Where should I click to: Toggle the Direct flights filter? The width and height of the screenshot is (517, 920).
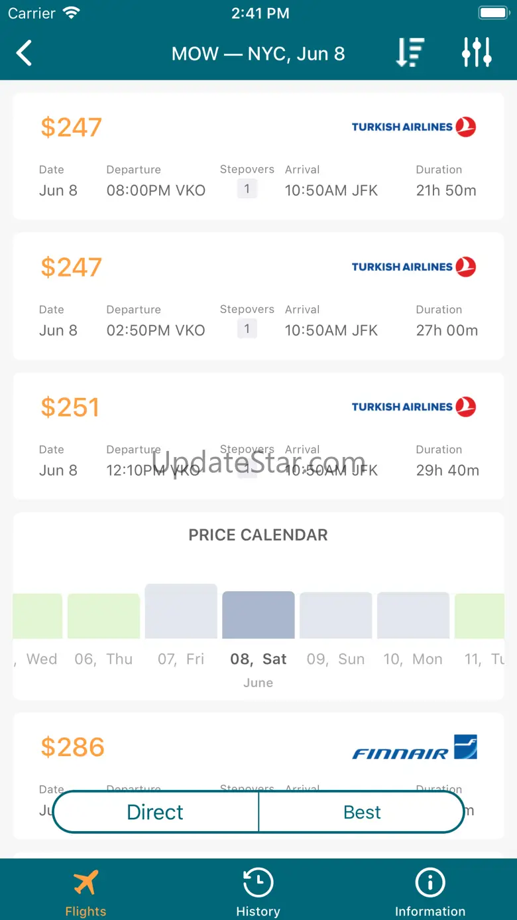click(x=155, y=812)
